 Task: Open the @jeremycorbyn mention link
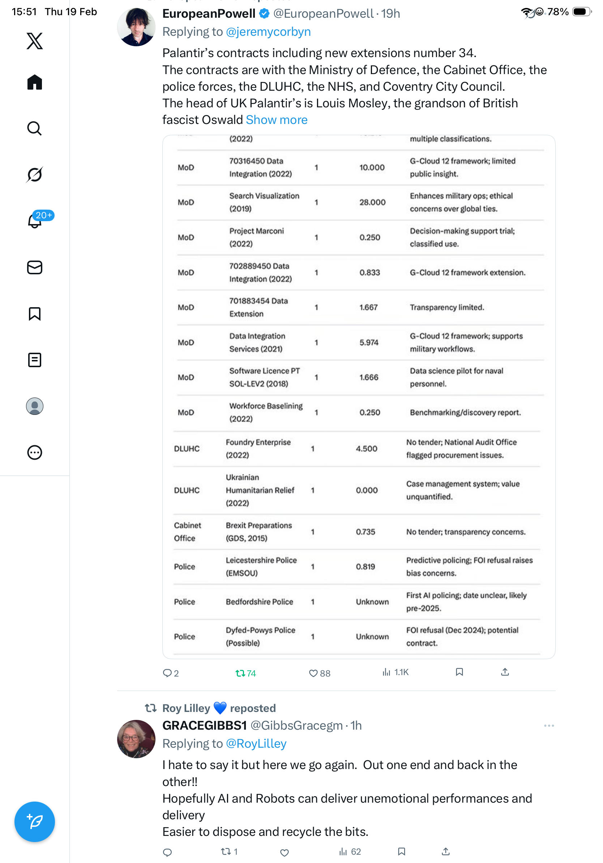(x=268, y=31)
